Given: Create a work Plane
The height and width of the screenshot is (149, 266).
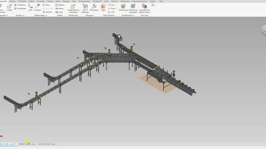Looking at the screenshot, I should click(103, 7).
